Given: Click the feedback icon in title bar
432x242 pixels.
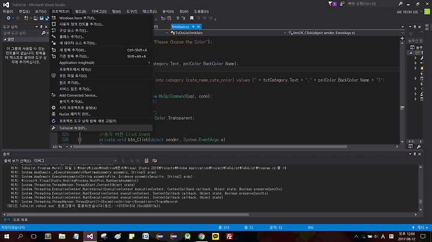Looking at the screenshot, I should pyautogui.click(x=342, y=4).
